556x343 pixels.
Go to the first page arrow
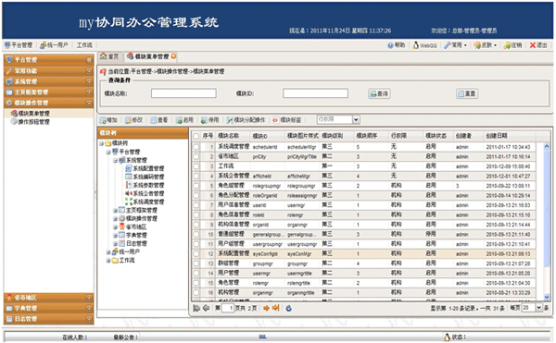point(196,309)
